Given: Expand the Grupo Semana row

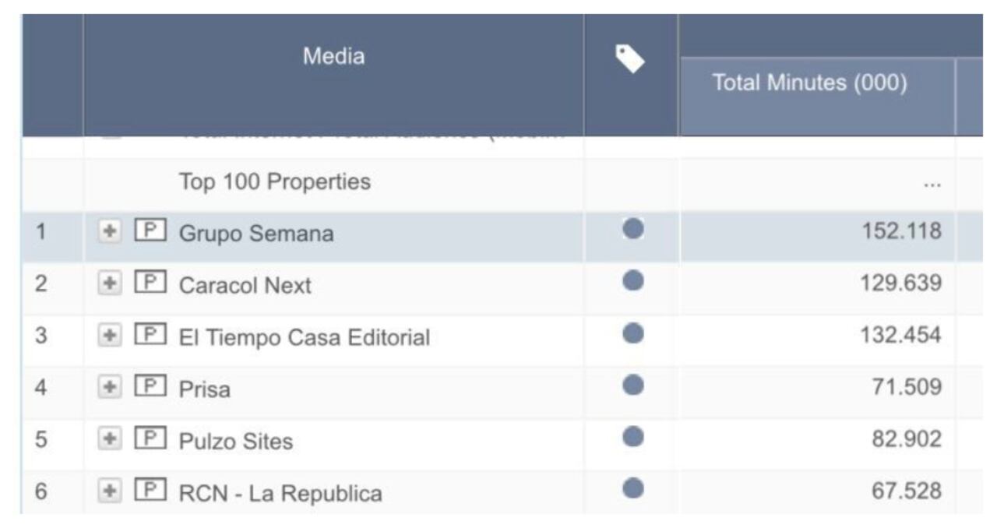Looking at the screenshot, I should click(x=111, y=232).
